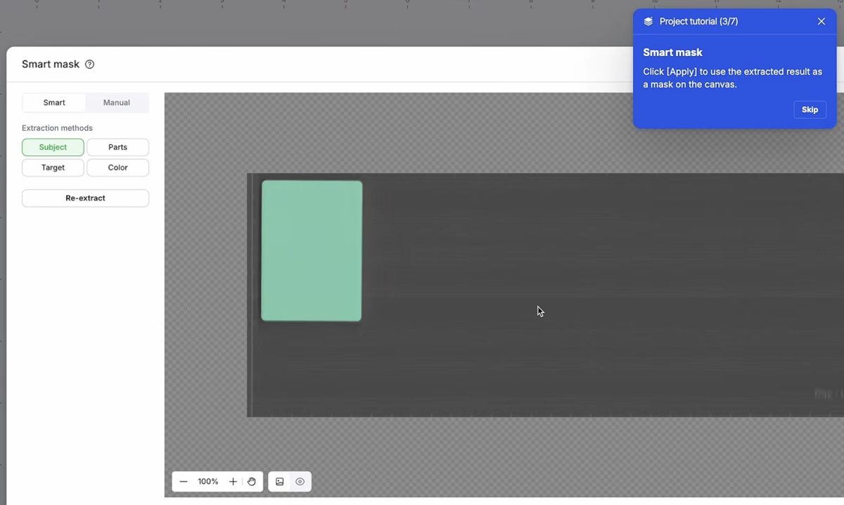844x505 pixels.
Task: Skip the project tutorial
Action: point(810,110)
